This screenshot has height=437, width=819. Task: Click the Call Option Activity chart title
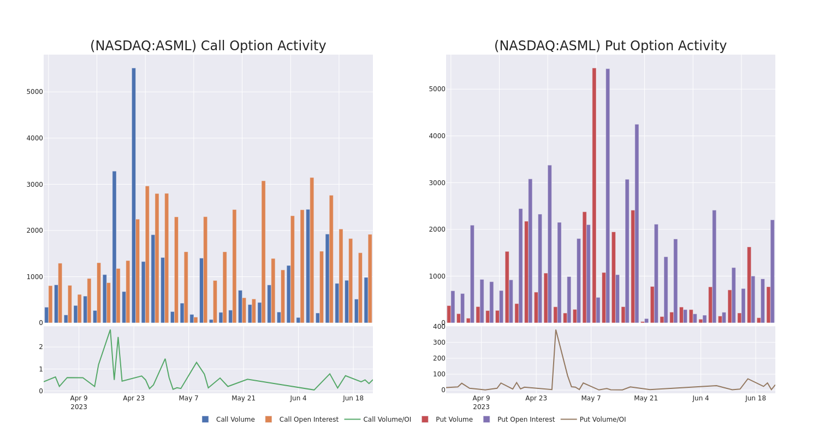(x=208, y=46)
